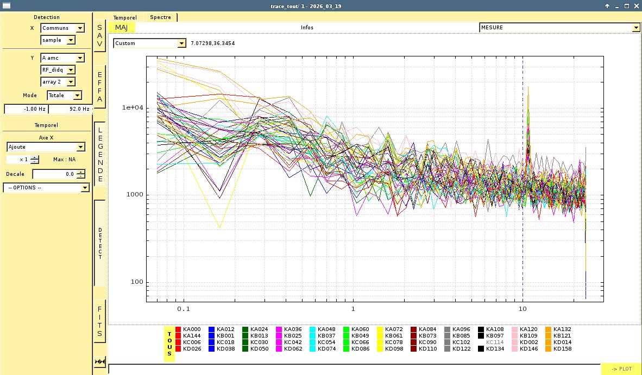Click the vertical EFFA button
Screen dimensions: 642x375
coord(99,87)
